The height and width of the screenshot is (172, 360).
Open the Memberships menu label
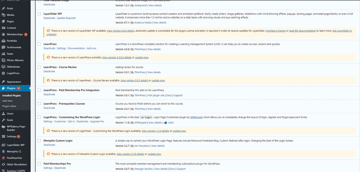(15, 35)
